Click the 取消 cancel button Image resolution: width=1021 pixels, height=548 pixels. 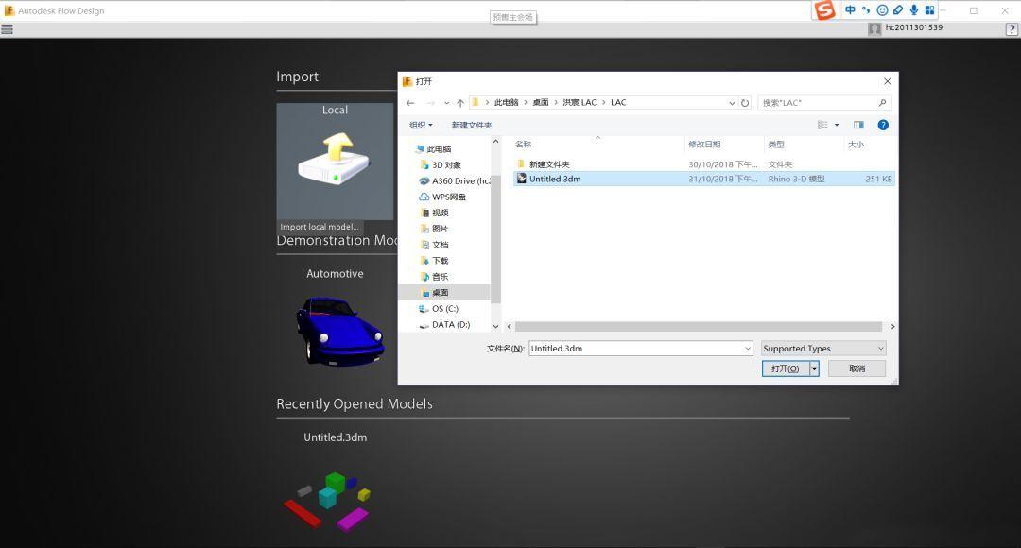857,368
